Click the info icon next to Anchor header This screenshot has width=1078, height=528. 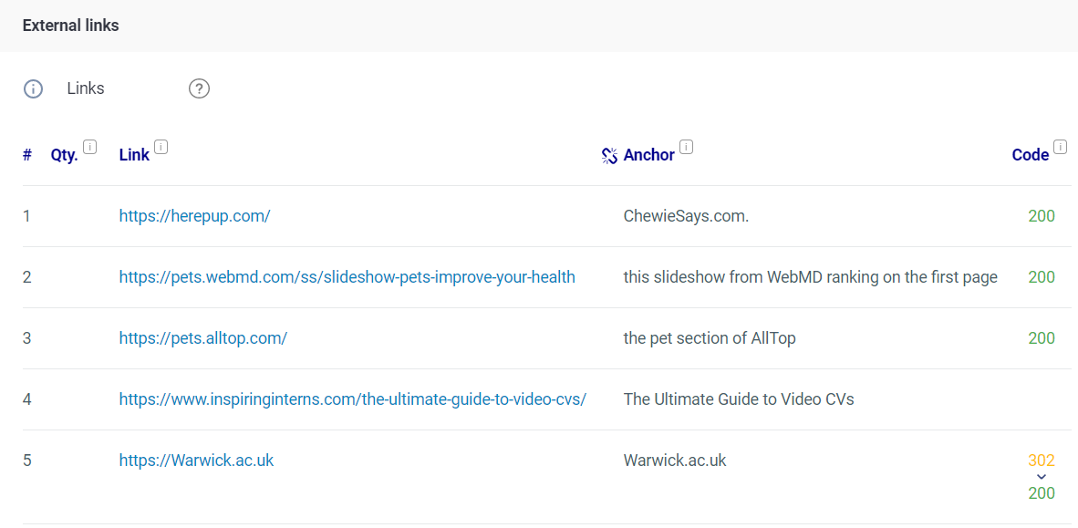pos(686,147)
